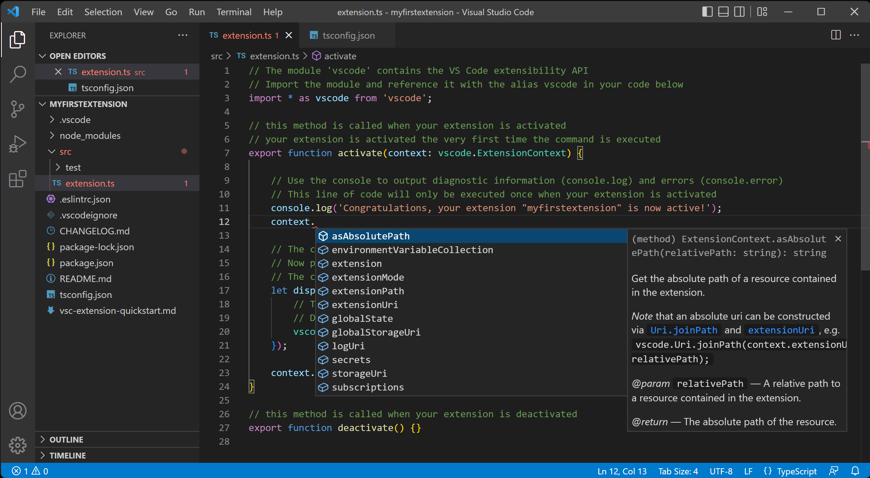Click the extensionUri autocomplete suggestion
Image resolution: width=870 pixels, height=478 pixels.
(x=364, y=304)
